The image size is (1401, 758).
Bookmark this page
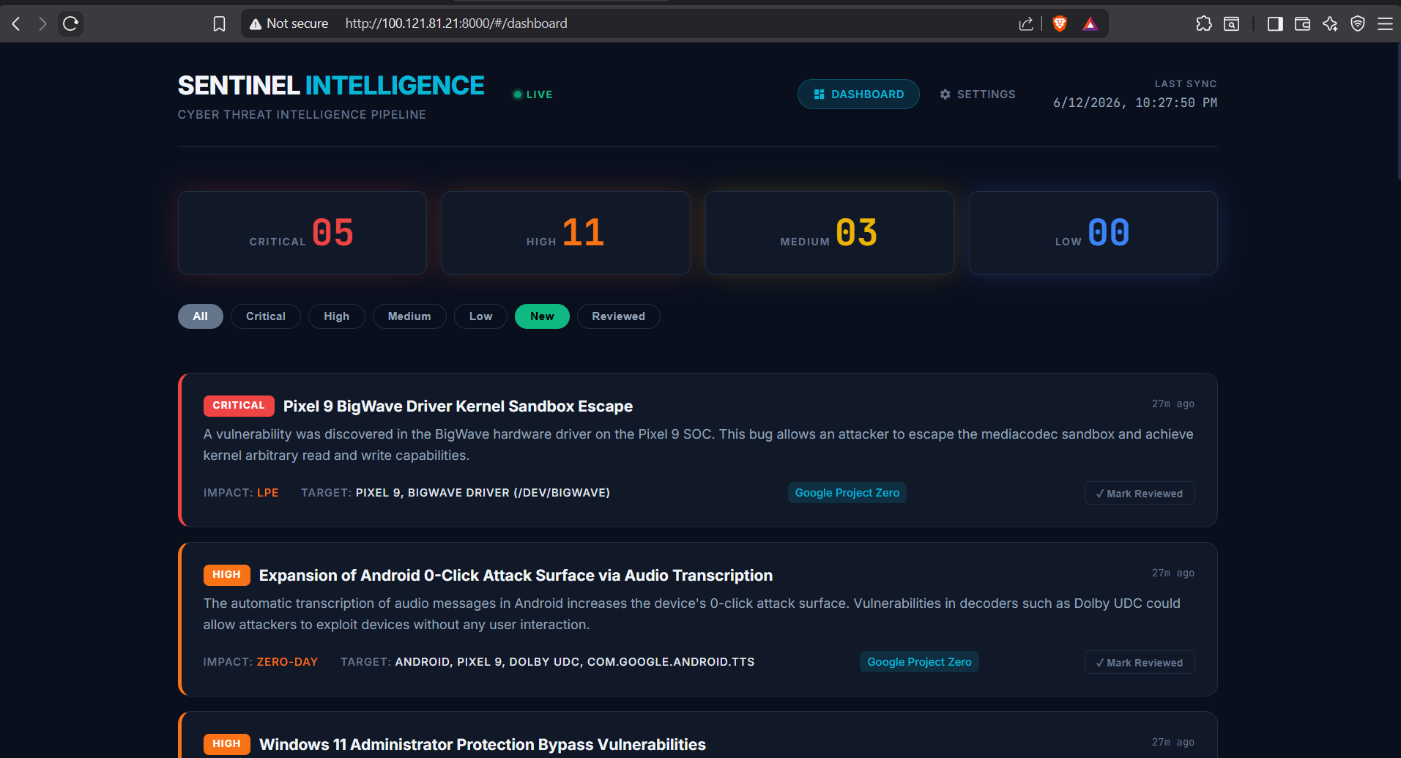219,23
